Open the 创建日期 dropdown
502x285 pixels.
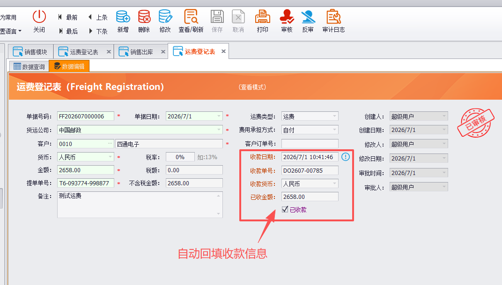click(444, 130)
